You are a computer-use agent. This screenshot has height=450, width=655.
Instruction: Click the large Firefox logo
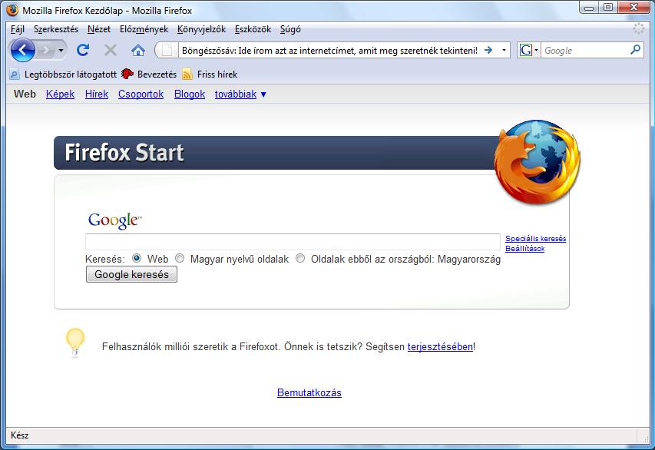538,162
